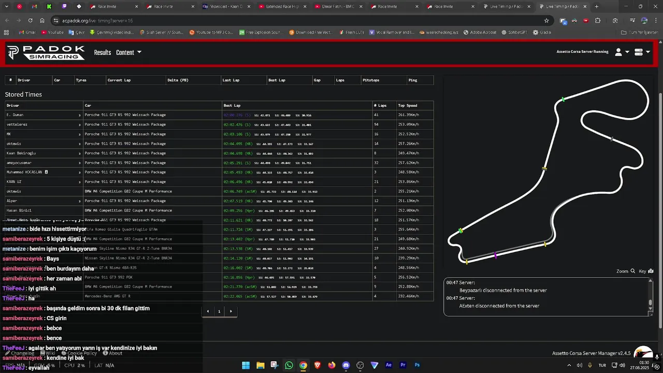This screenshot has width=663, height=373.
Task: Click the Padok Simracing logo
Action: click(x=46, y=52)
